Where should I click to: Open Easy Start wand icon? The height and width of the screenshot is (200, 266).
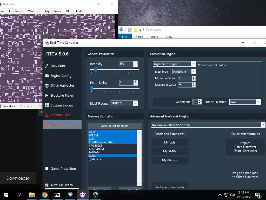[47, 66]
